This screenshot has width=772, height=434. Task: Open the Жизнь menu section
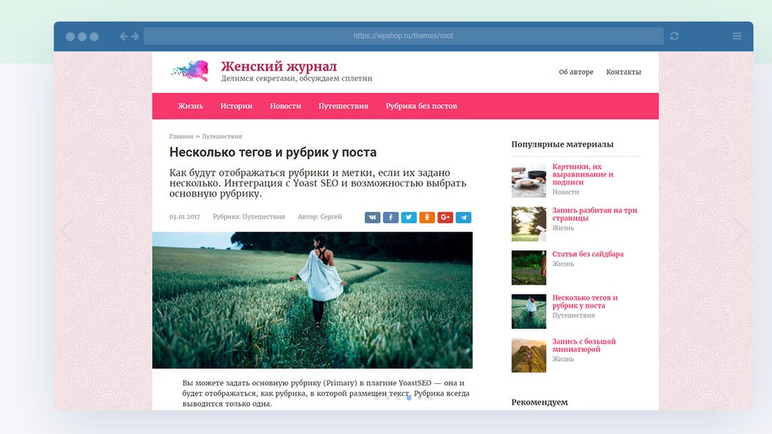[x=190, y=106]
